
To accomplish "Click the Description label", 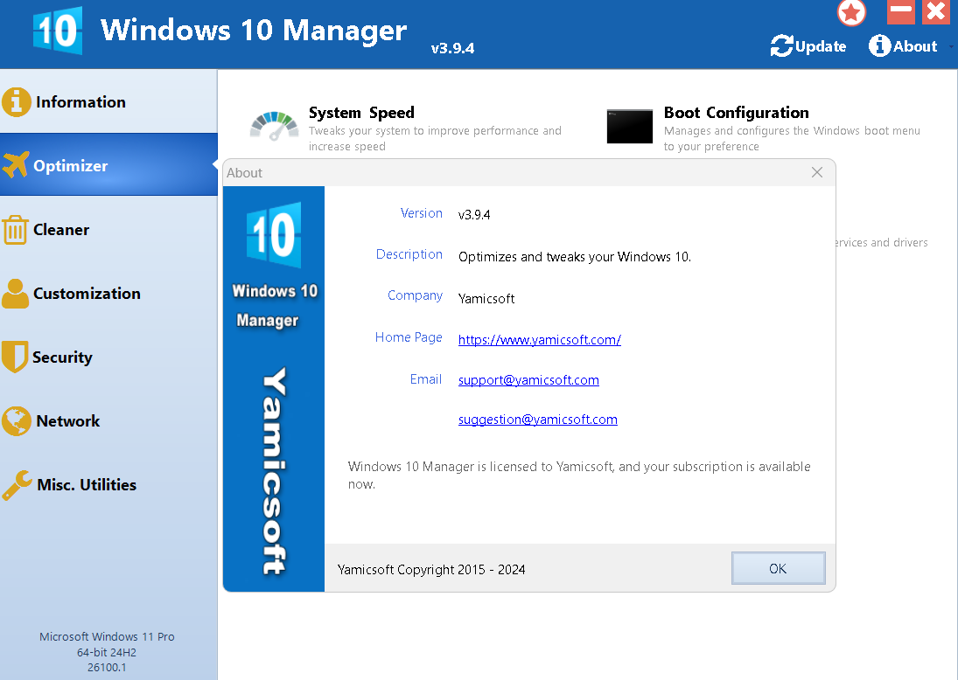I will coord(409,254).
